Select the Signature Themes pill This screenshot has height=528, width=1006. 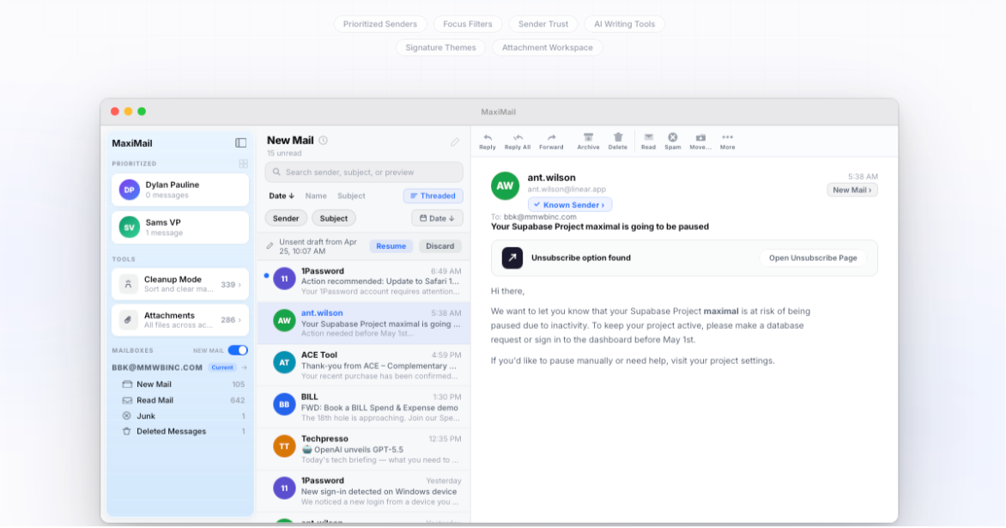click(440, 47)
